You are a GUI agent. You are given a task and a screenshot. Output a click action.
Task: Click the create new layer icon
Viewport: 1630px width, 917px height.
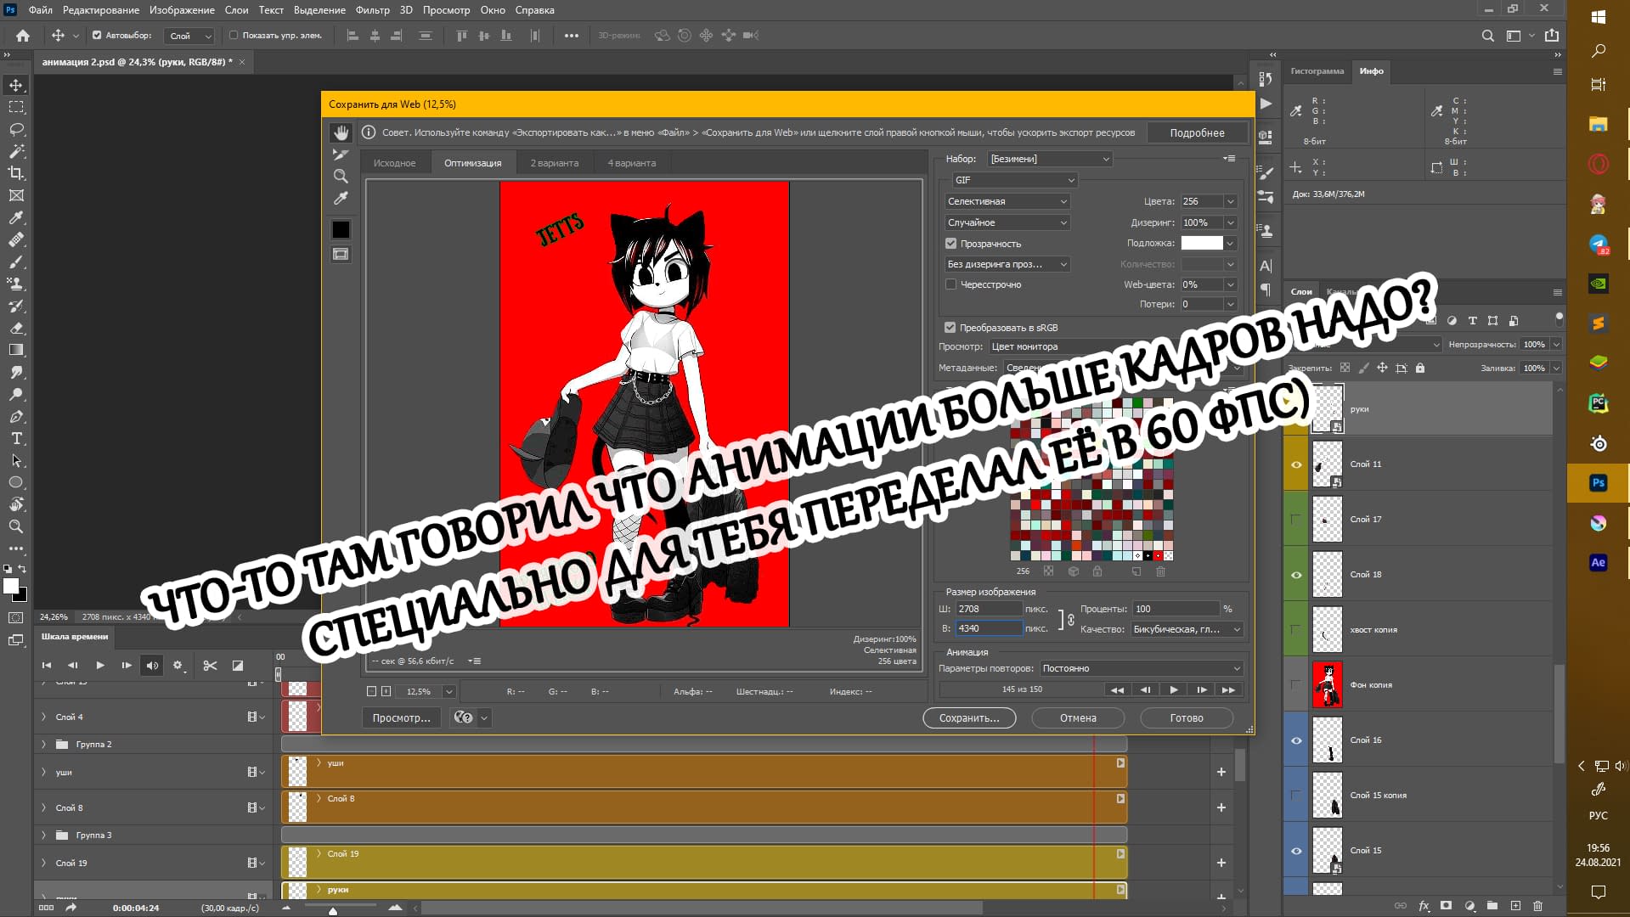pyautogui.click(x=1515, y=906)
